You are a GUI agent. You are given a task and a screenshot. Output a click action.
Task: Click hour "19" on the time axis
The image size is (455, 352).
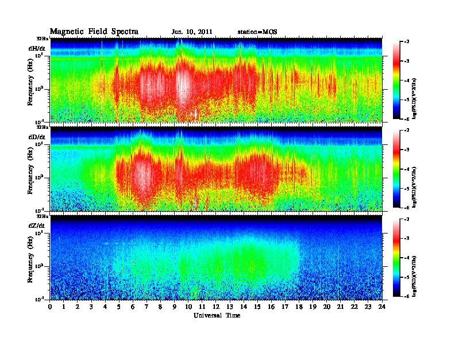point(313,307)
